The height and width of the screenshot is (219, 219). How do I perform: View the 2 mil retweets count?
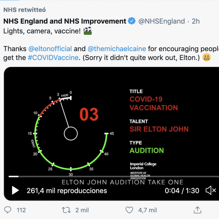82,210
